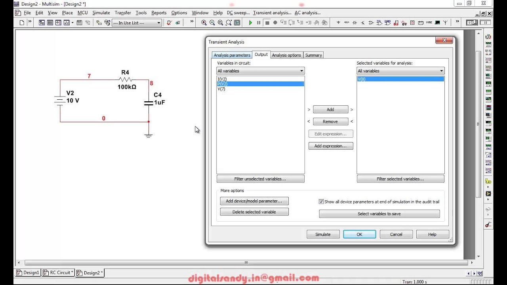This screenshot has height=285, width=507.
Task: Place an Analog op-amp component icon
Action: (371, 23)
